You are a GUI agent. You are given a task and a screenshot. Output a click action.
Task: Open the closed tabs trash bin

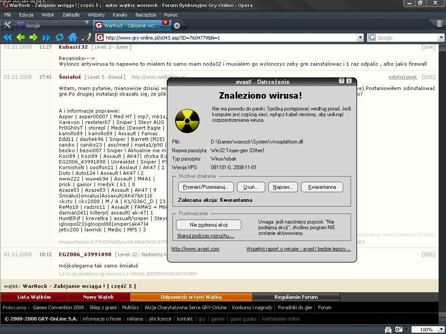point(439,24)
